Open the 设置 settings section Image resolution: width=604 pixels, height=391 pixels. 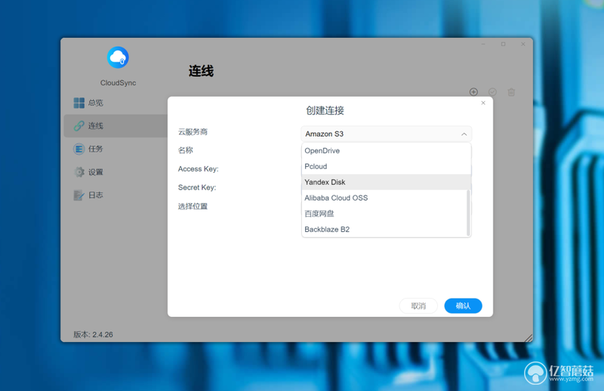click(x=116, y=172)
